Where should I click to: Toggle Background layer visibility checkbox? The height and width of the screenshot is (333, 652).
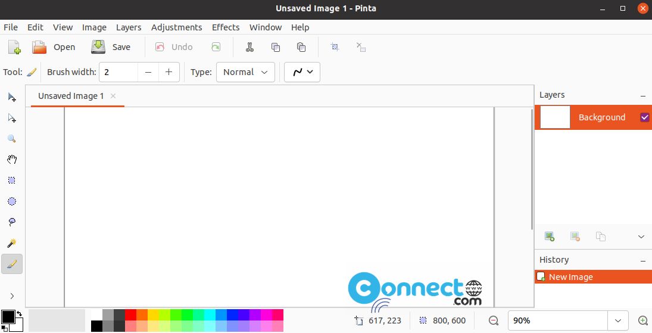click(644, 117)
